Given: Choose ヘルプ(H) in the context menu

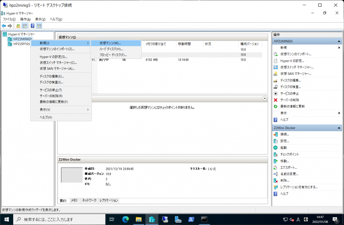Looking at the screenshot, I should tap(61, 117).
